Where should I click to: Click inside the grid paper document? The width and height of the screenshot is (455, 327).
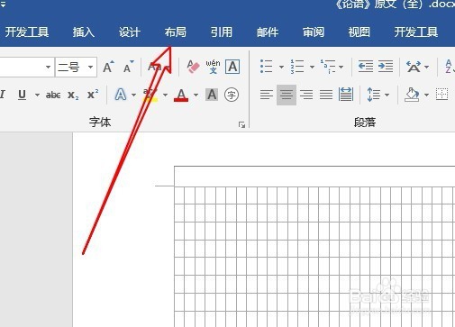coord(314,246)
